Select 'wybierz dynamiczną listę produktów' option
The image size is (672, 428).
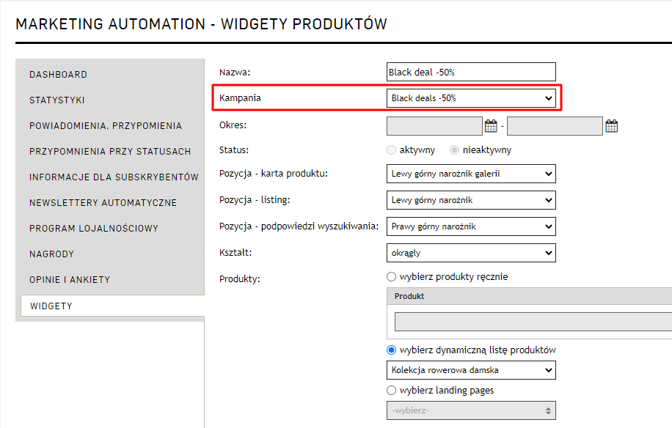click(x=392, y=350)
